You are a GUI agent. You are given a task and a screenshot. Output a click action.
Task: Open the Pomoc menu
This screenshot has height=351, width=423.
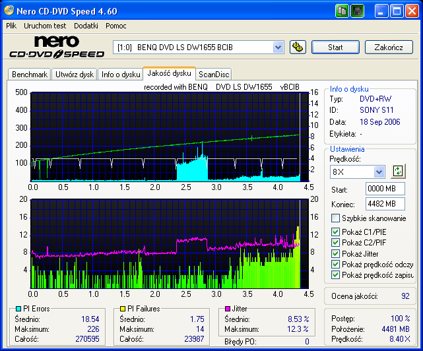tap(116, 26)
